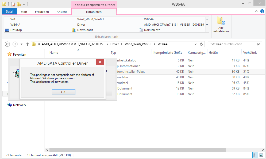Click Win7_Win8_Win8.1 breadcrumb segment

point(138,44)
